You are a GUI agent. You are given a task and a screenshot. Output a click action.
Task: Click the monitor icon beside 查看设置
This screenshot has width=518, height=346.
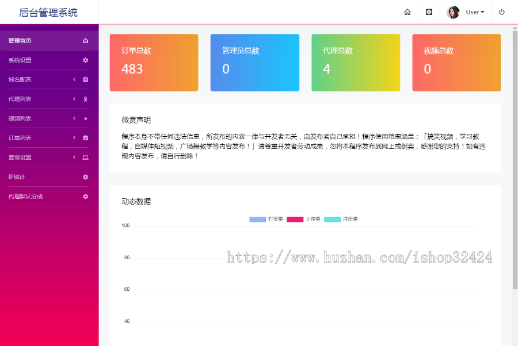[85, 157]
